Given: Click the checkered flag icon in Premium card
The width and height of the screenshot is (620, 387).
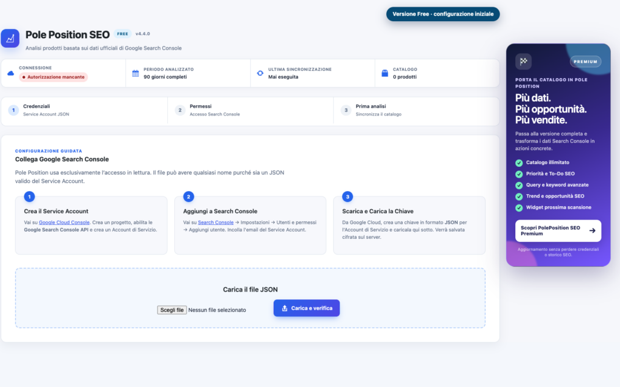Looking at the screenshot, I should [524, 61].
